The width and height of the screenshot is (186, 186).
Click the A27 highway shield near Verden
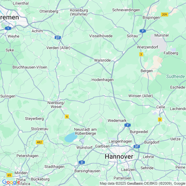coord(58,38)
